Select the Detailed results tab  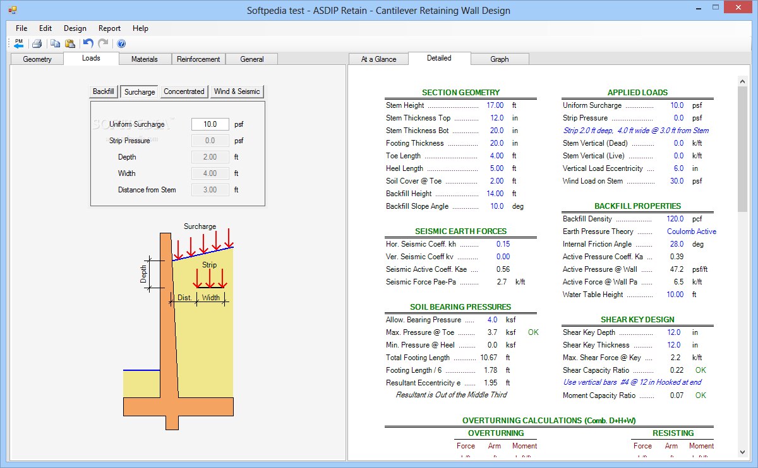(439, 58)
